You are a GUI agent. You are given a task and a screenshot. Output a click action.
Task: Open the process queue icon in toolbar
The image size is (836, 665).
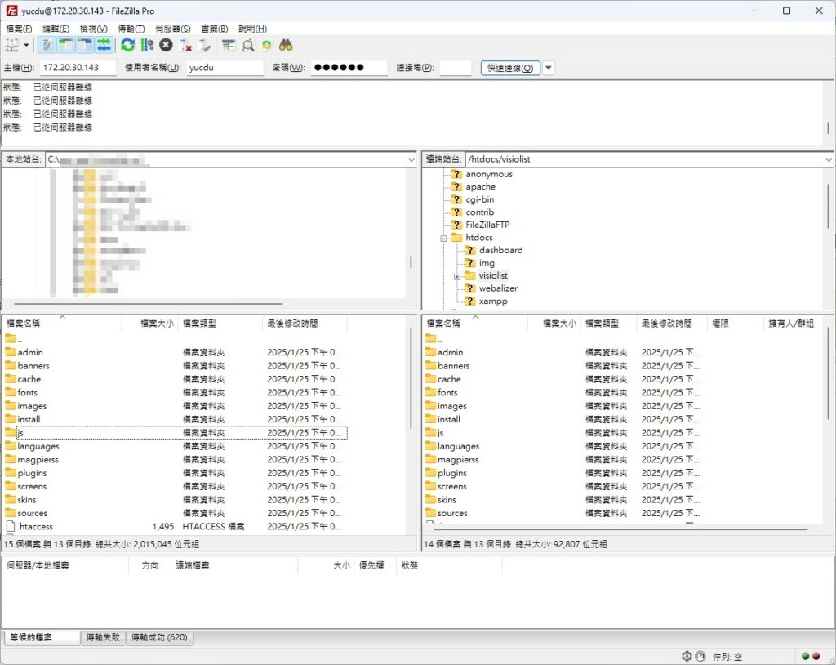[x=147, y=45]
